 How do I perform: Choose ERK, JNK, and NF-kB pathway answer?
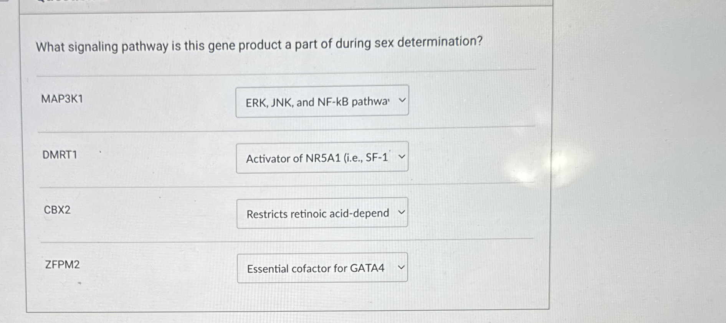tap(317, 102)
